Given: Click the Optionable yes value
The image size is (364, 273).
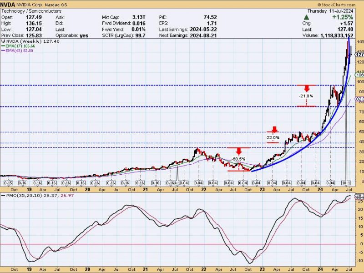Looking at the screenshot, I should (84, 35).
